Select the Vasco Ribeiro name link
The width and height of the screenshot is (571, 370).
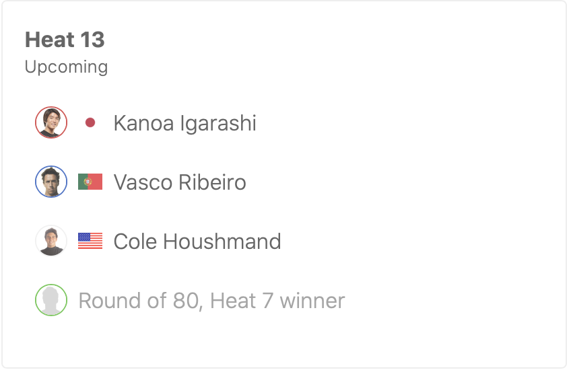pyautogui.click(x=179, y=182)
